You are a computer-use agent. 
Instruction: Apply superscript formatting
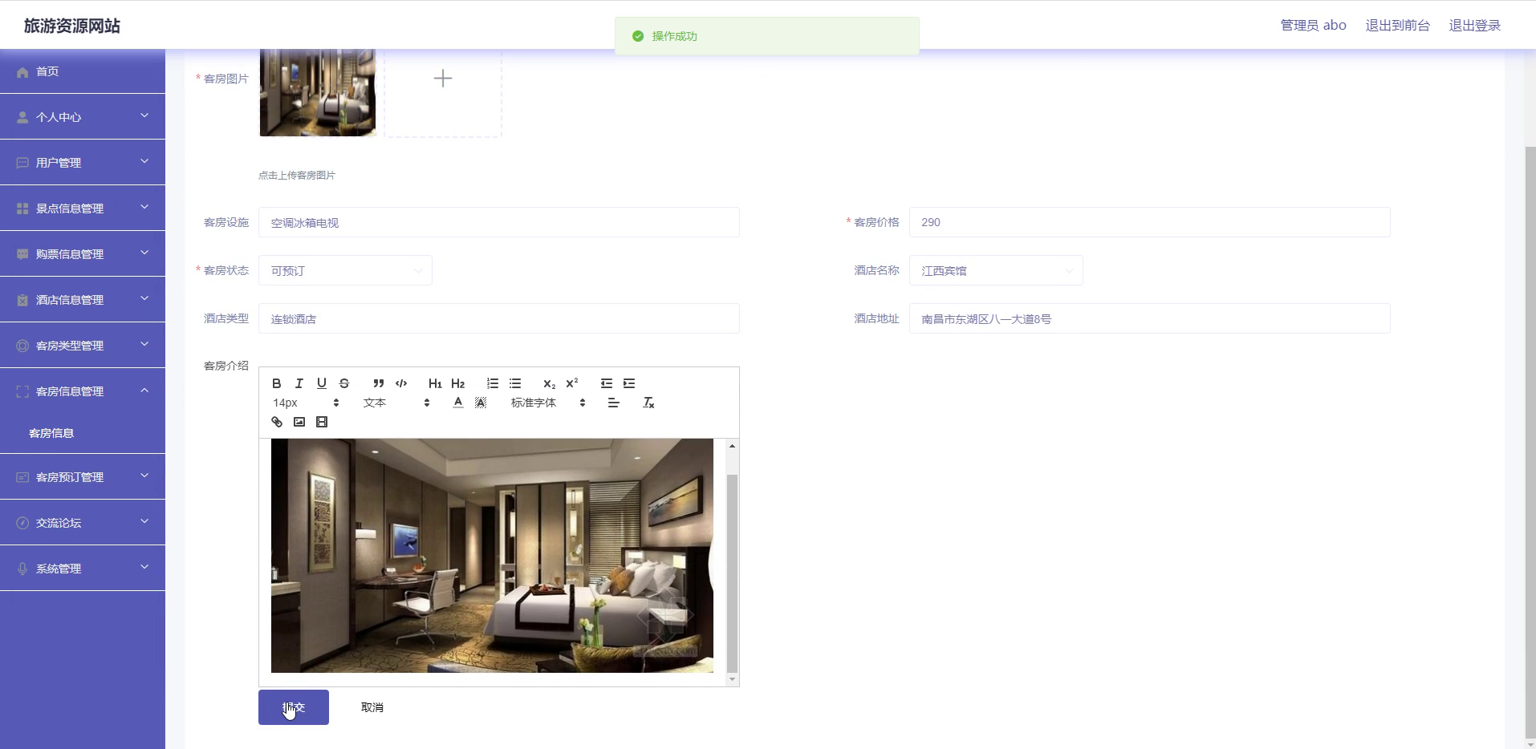[572, 383]
